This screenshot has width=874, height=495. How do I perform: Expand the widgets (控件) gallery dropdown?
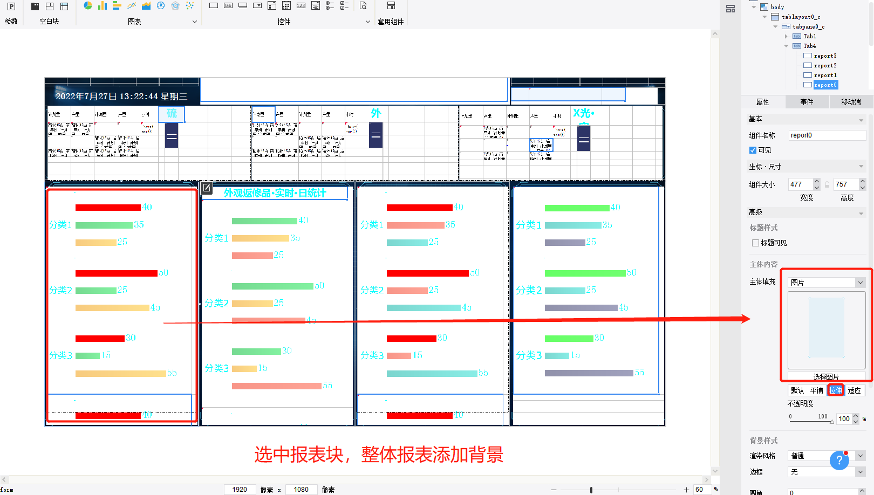(x=368, y=22)
